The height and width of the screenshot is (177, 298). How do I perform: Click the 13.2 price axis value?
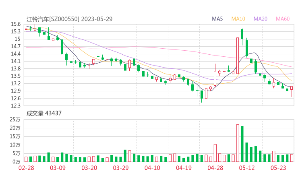16,83
